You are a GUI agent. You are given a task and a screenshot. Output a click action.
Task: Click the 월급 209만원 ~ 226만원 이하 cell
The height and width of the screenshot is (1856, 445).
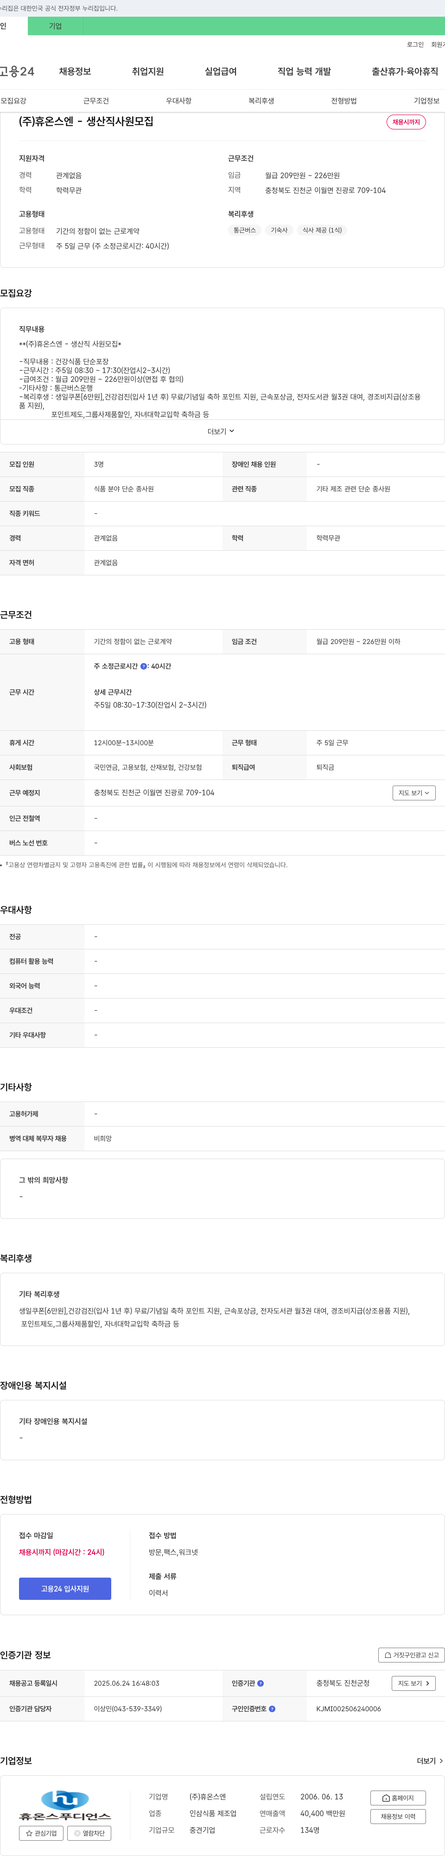(x=358, y=641)
